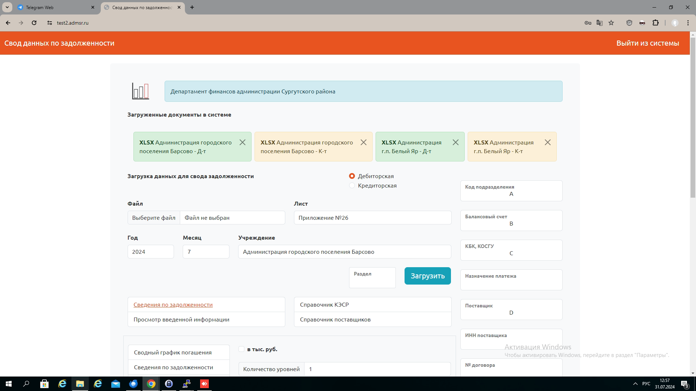
Task: Open the browser extensions puzzle icon
Action: click(x=655, y=23)
